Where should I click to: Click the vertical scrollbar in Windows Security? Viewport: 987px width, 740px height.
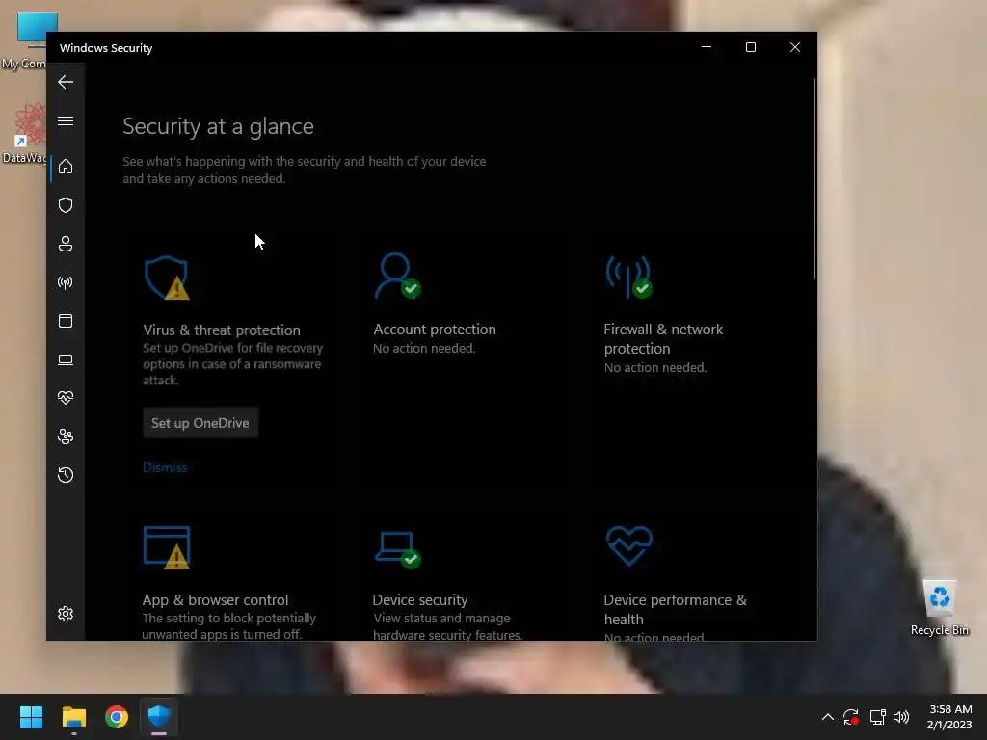coord(814,178)
